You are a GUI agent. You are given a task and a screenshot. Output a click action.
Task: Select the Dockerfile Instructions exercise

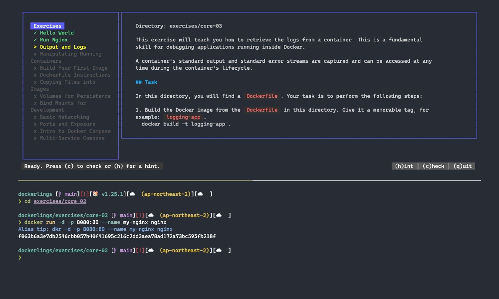coord(74,75)
